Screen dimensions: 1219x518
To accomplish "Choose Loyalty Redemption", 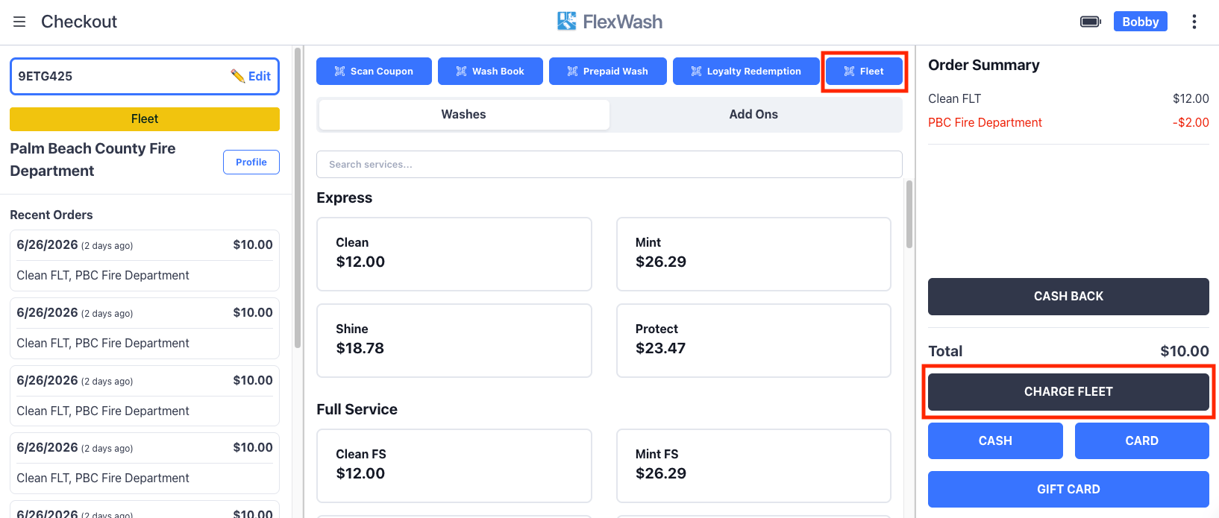I will 746,72.
